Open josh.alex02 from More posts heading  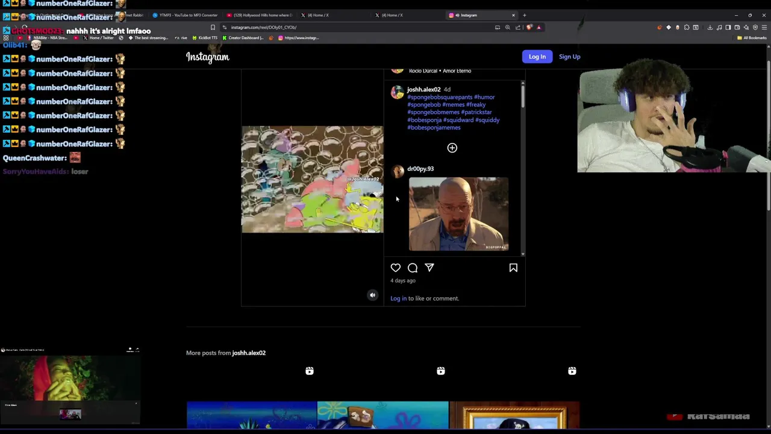(249, 353)
